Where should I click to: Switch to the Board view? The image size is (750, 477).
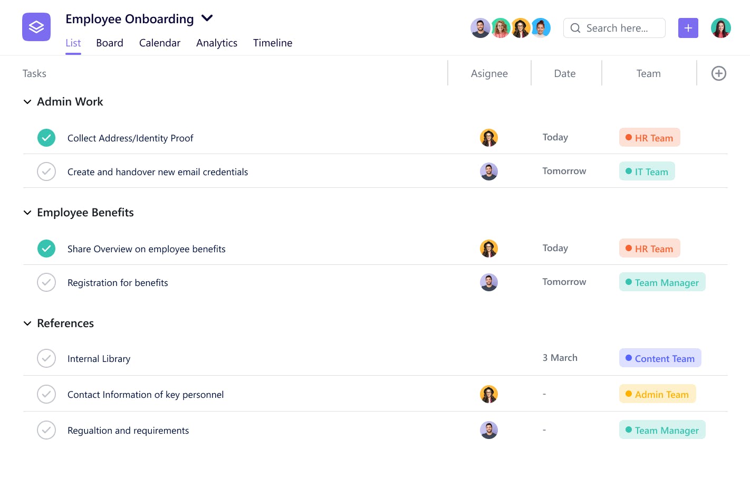pyautogui.click(x=109, y=43)
